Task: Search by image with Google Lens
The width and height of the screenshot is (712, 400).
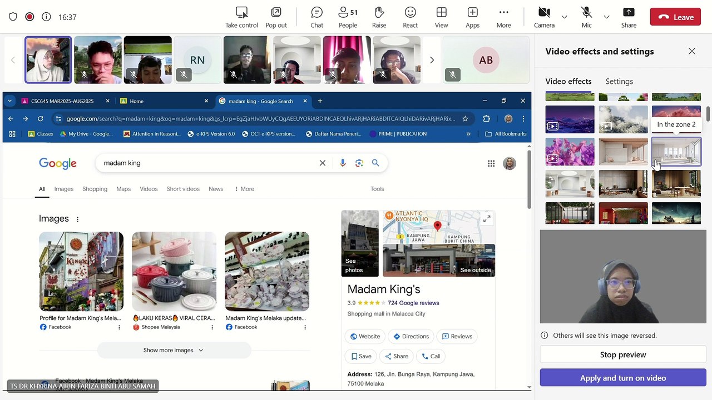Action: (359, 163)
